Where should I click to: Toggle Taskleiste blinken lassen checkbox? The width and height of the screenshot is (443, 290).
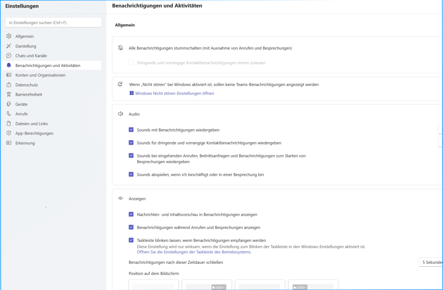point(131,240)
